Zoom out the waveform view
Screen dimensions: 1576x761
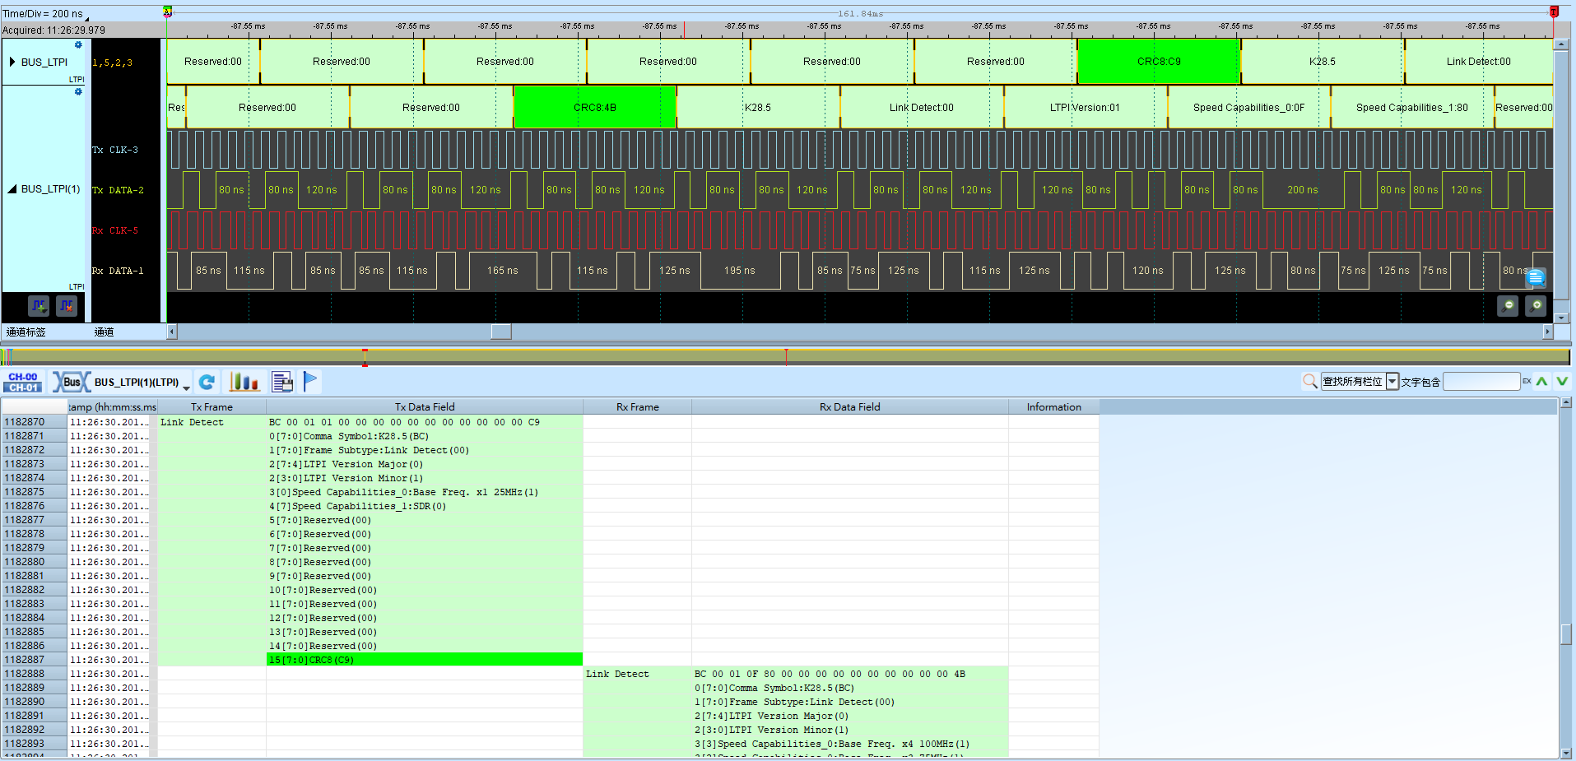[x=1508, y=306]
